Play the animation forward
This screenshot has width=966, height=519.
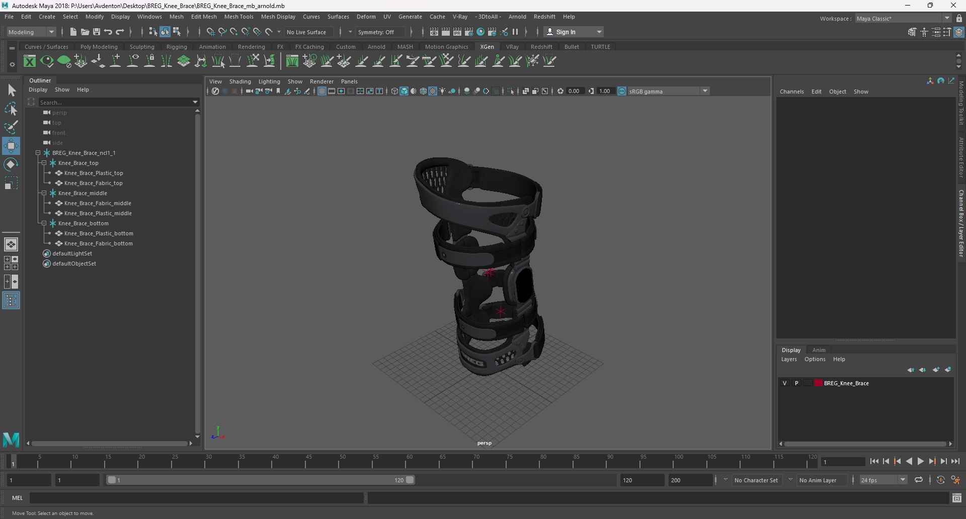pos(920,461)
